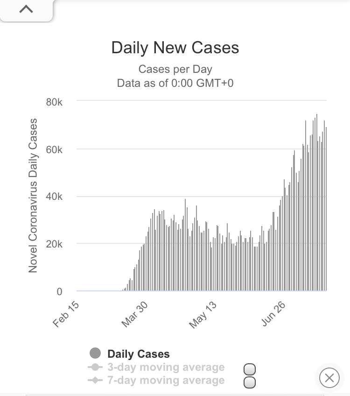Click the 80k y-axis tick label
Image resolution: width=350 pixels, height=396 pixels.
[x=54, y=102]
